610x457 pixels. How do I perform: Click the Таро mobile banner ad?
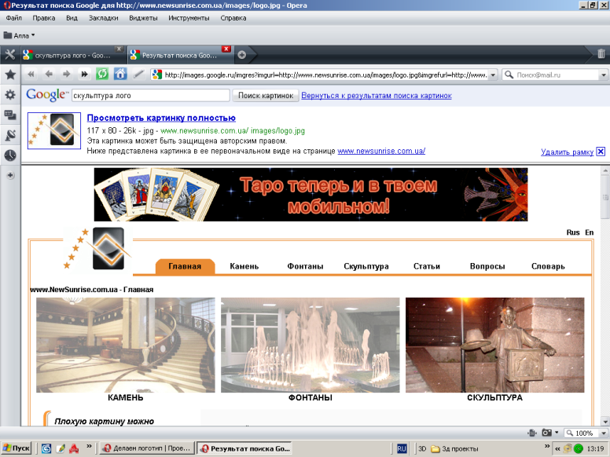(x=311, y=195)
